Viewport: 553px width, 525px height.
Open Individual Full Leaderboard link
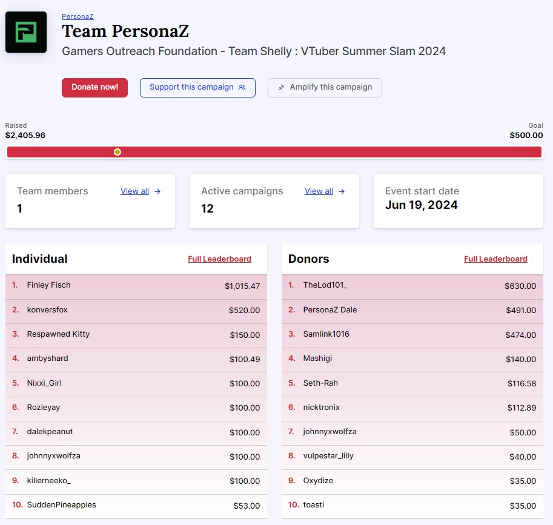pos(219,259)
